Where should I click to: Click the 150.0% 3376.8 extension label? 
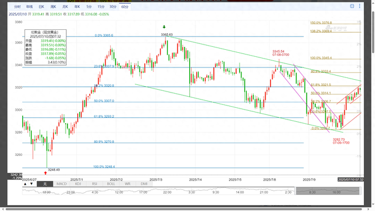(321, 23)
